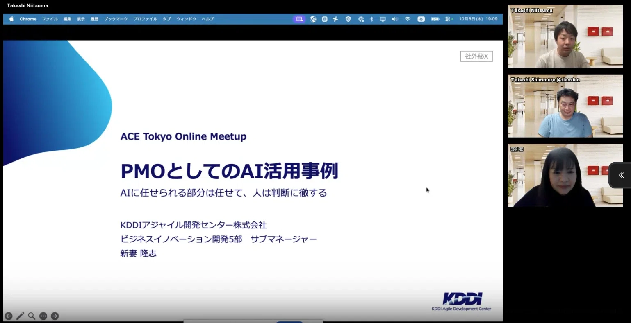Open the タブ menu
The width and height of the screenshot is (631, 323).
coord(166,19)
